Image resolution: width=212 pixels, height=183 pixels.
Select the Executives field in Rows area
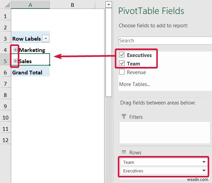pyautogui.click(x=164, y=171)
